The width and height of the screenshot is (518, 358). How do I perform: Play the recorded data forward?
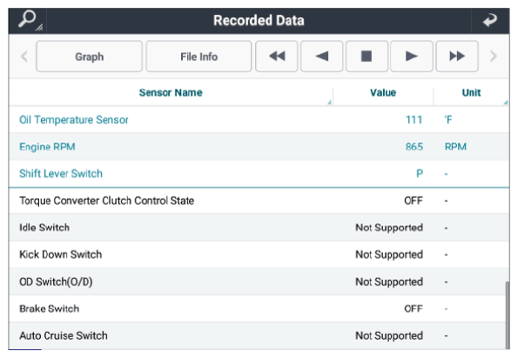411,56
